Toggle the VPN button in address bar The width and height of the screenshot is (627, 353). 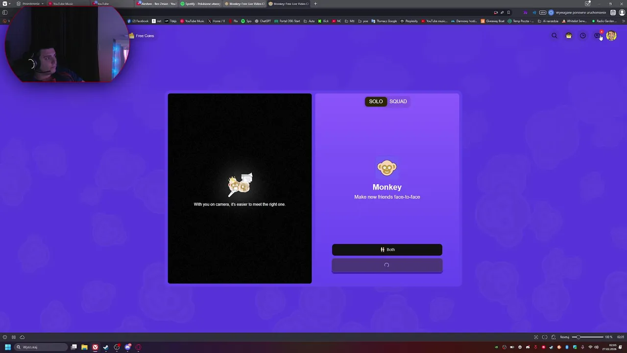point(542,12)
